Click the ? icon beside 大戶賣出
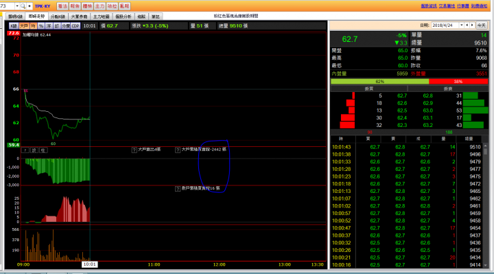Screen dimensions: 494x274 [x=134, y=150]
